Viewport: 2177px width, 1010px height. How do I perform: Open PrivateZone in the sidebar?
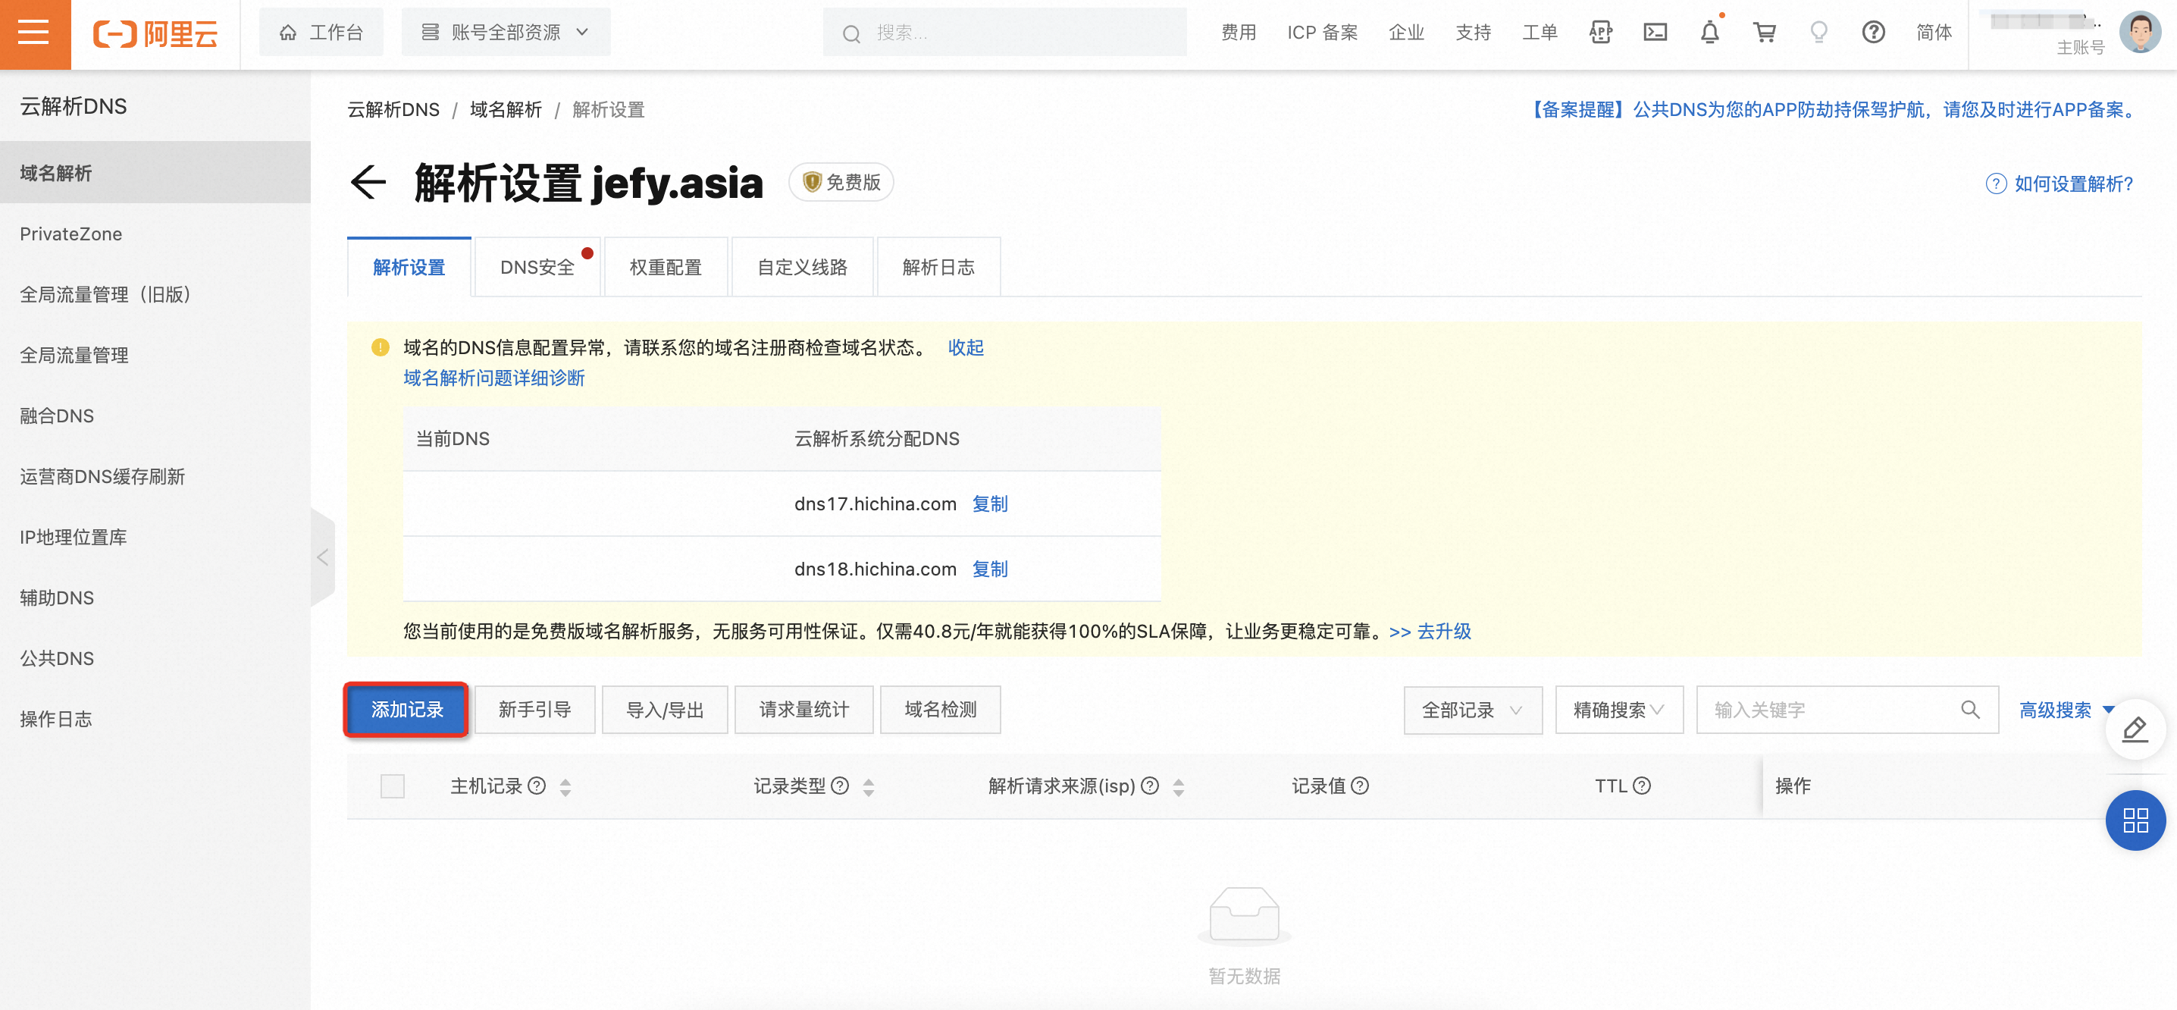point(155,234)
